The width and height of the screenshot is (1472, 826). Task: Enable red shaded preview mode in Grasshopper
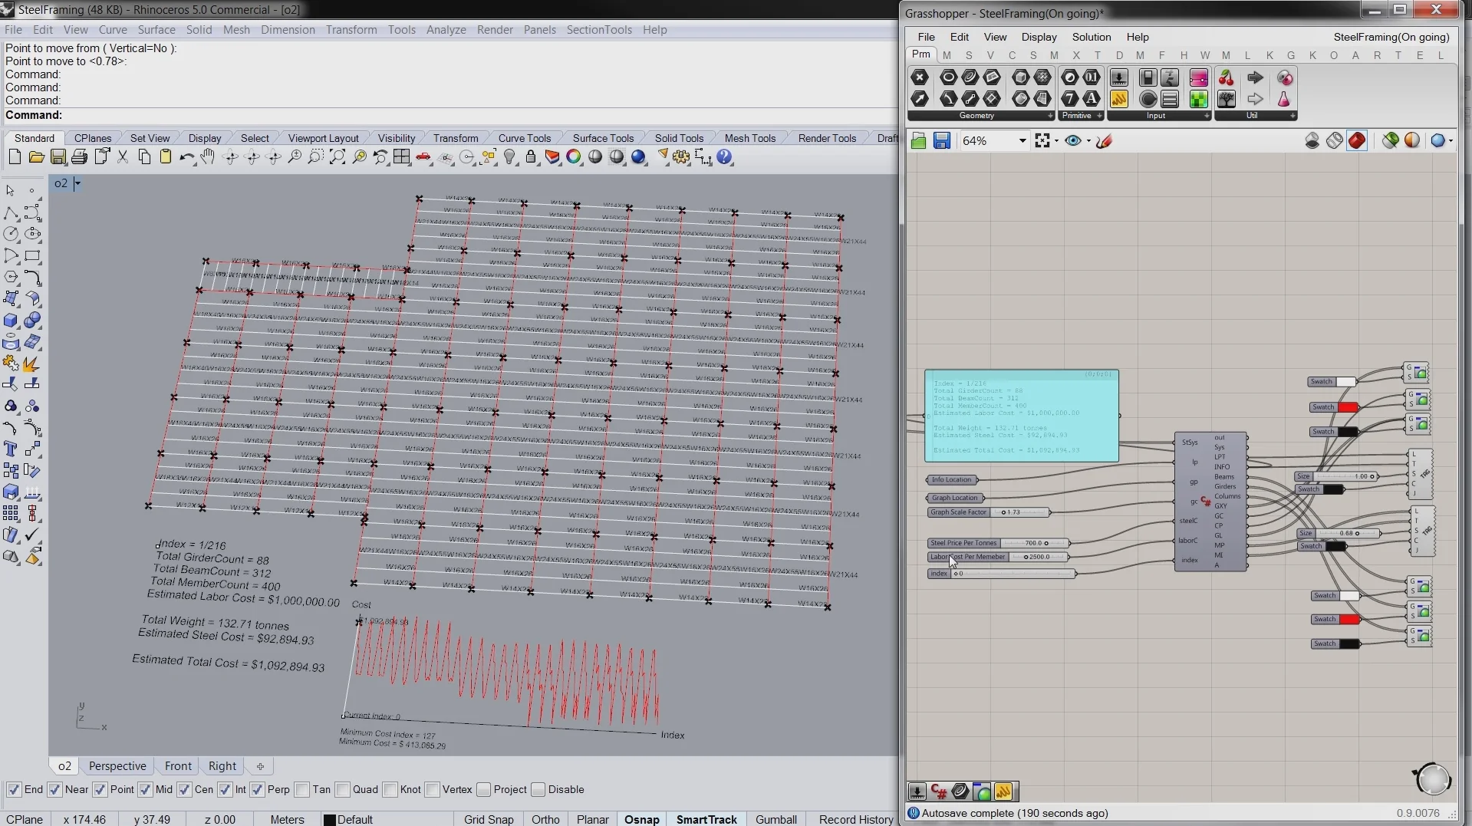click(1357, 140)
